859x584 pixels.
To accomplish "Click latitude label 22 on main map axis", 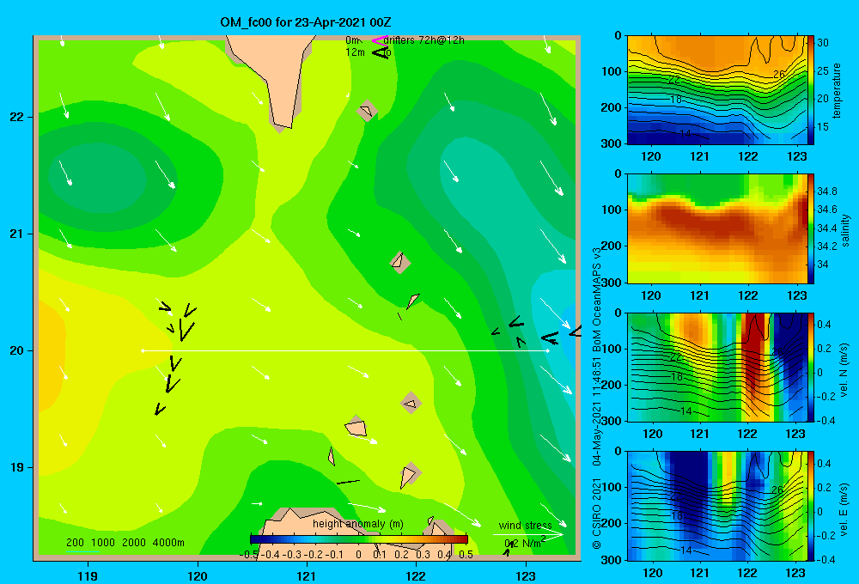I will click(17, 117).
